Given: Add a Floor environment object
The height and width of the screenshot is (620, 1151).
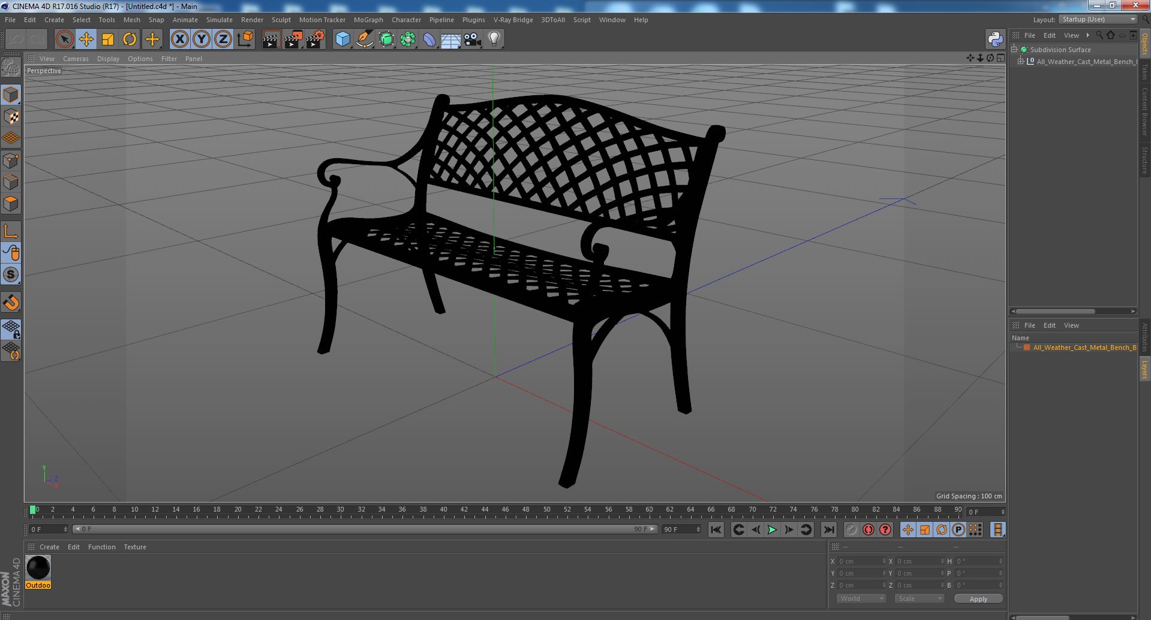Looking at the screenshot, I should coord(451,40).
